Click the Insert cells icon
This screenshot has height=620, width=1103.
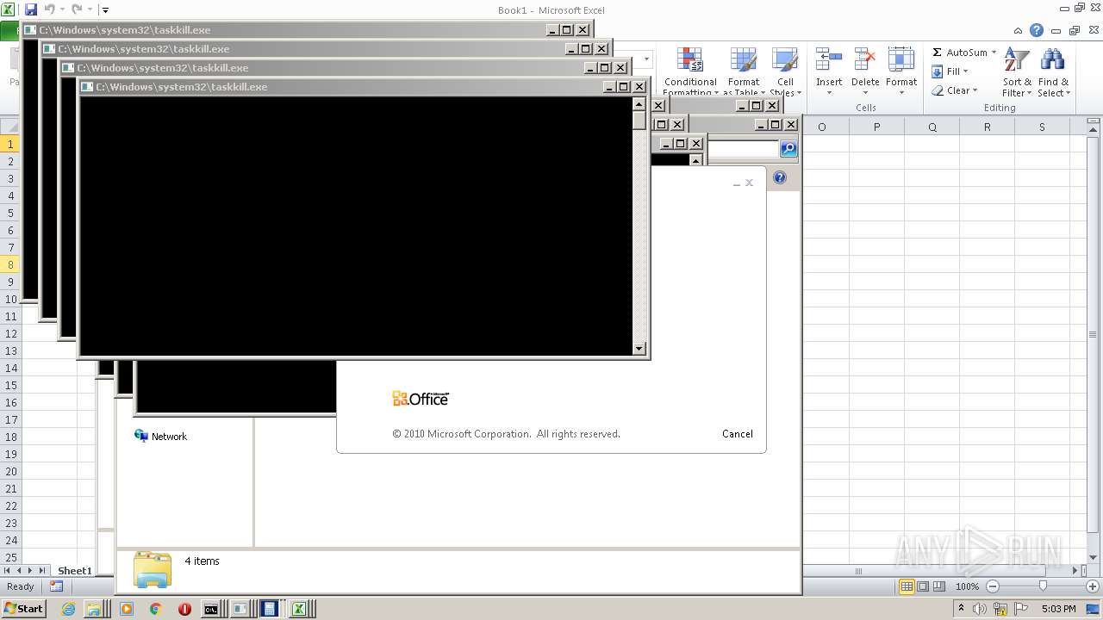829,60
